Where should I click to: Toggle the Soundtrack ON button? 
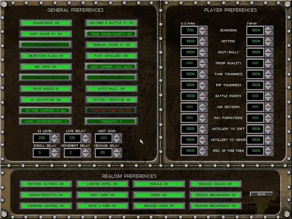pyautogui.click(x=46, y=23)
